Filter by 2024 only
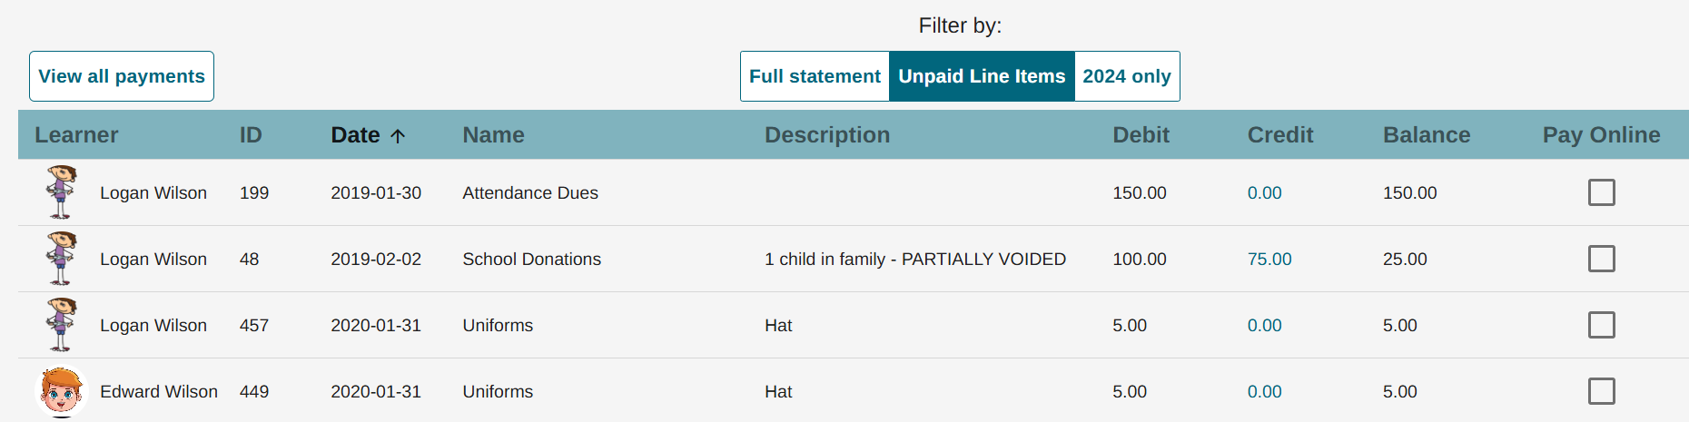Screen dimensions: 1689x422 point(1127,76)
